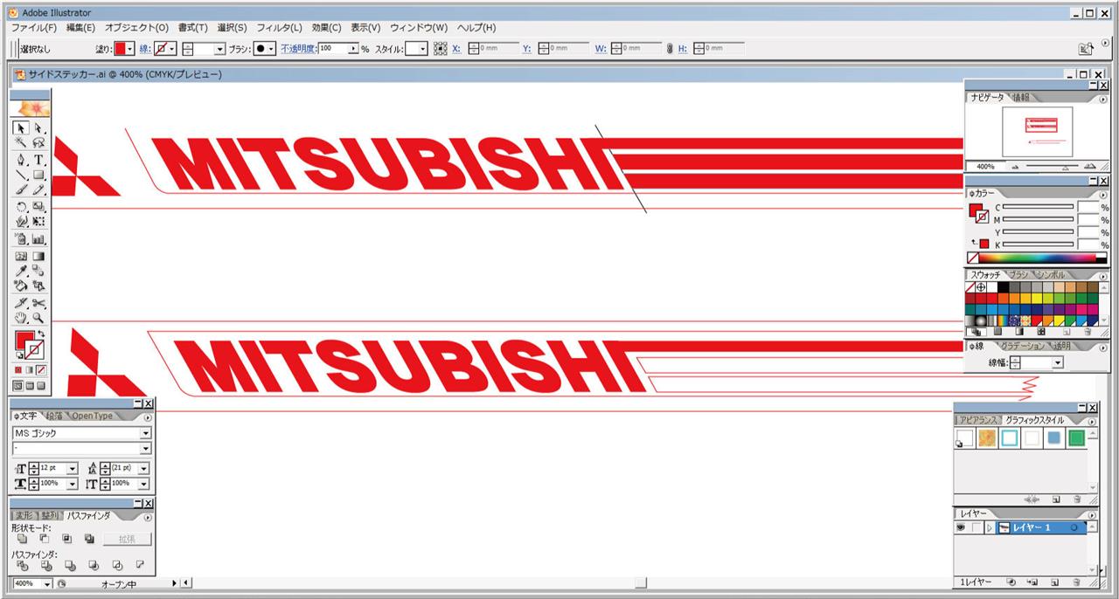The image size is (1119, 599).
Task: Pick the Paintbrush tool
Action: point(22,189)
